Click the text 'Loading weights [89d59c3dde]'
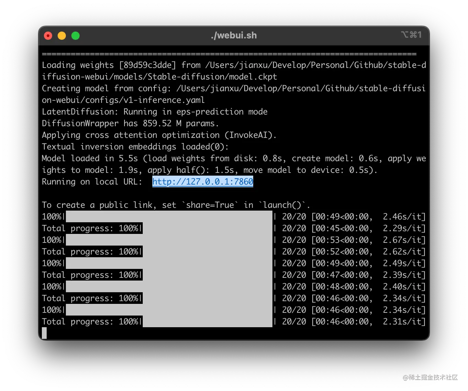Image resolution: width=468 pixels, height=391 pixels. point(109,65)
